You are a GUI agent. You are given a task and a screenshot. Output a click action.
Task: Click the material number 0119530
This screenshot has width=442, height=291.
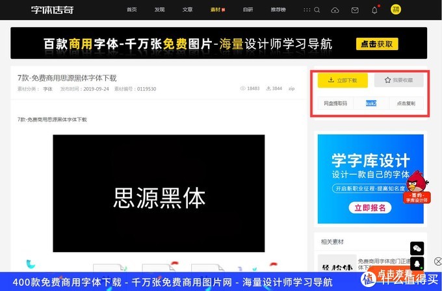pyautogui.click(x=147, y=89)
